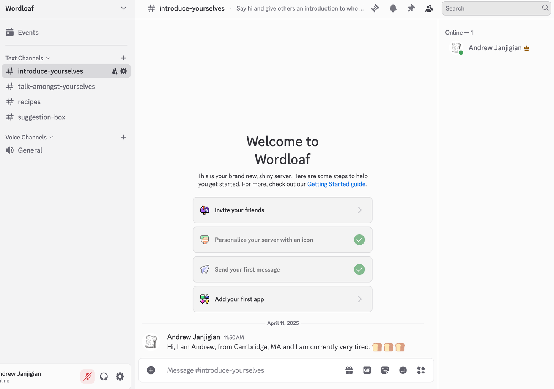Open the threads browser icon

(x=375, y=8)
